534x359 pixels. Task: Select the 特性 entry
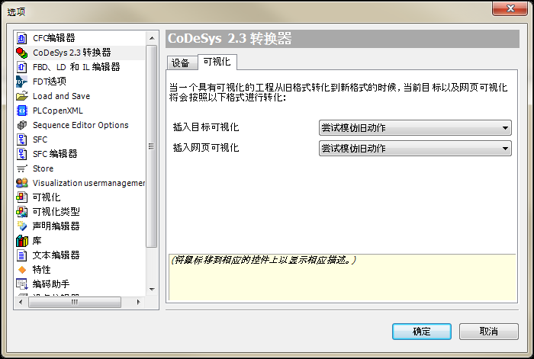tap(41, 270)
